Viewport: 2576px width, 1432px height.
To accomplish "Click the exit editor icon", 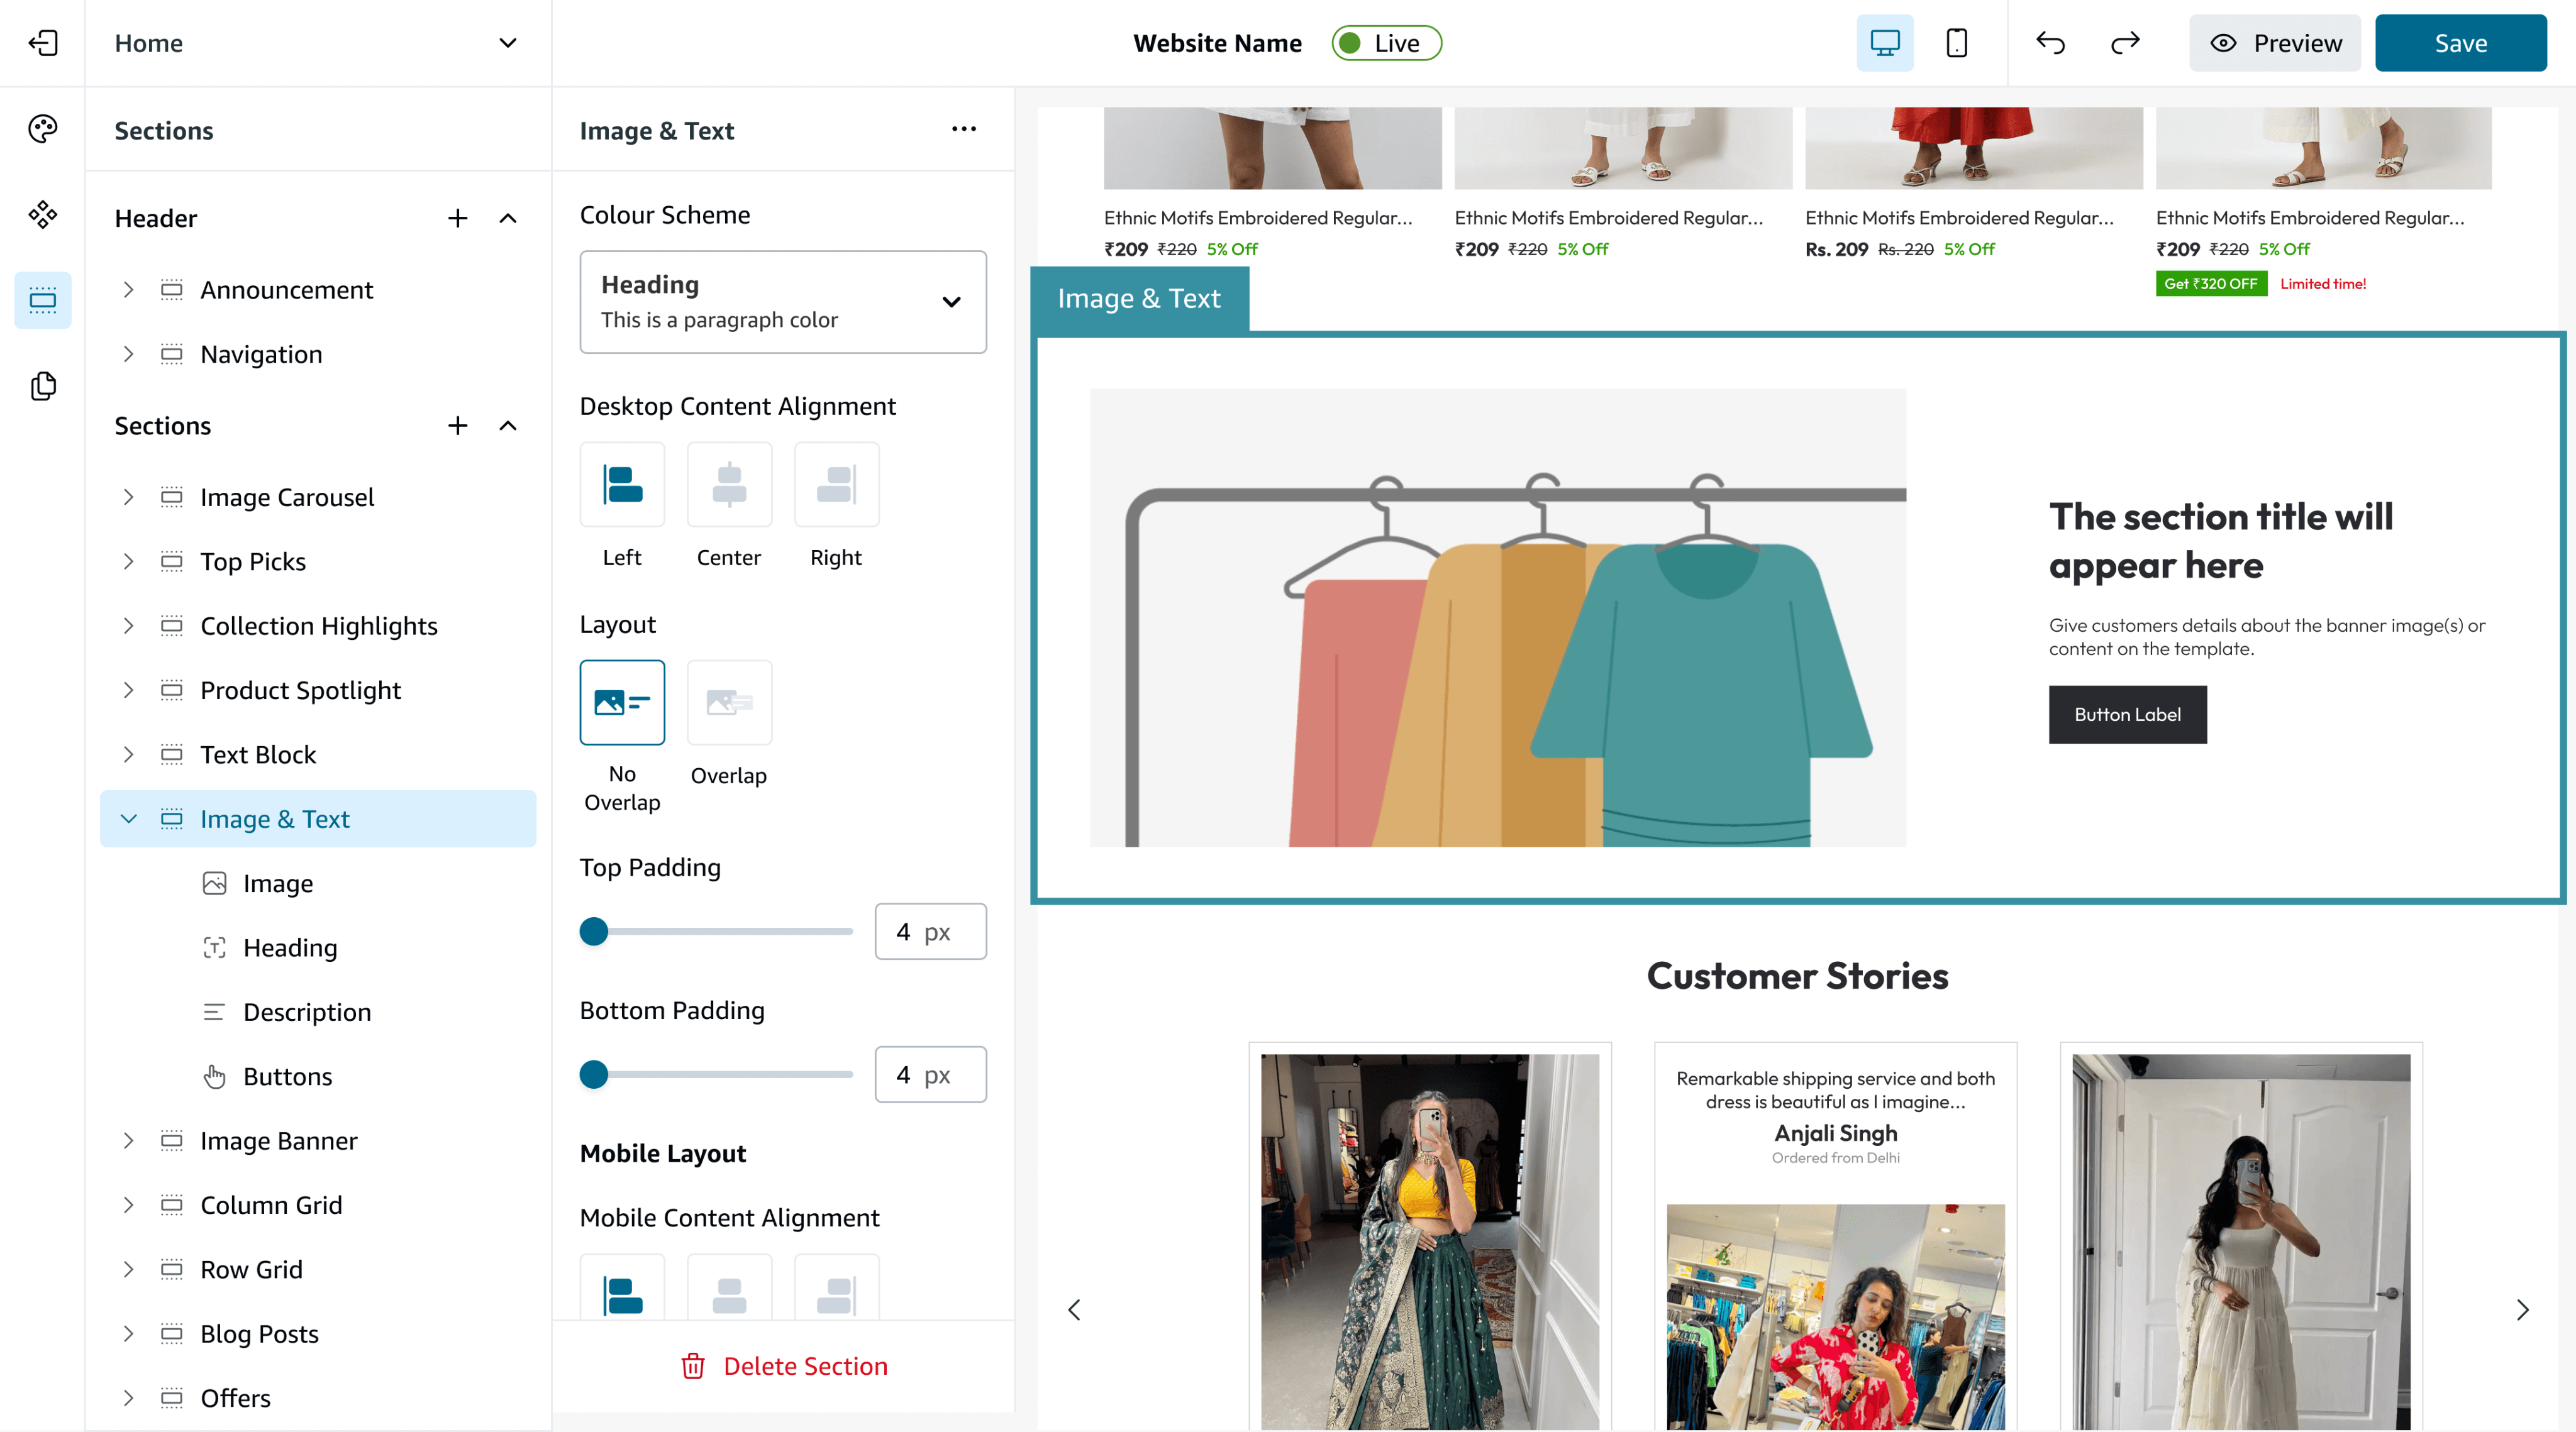I will click(43, 43).
